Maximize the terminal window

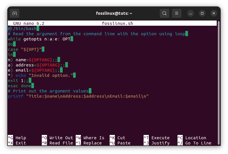[202, 13]
